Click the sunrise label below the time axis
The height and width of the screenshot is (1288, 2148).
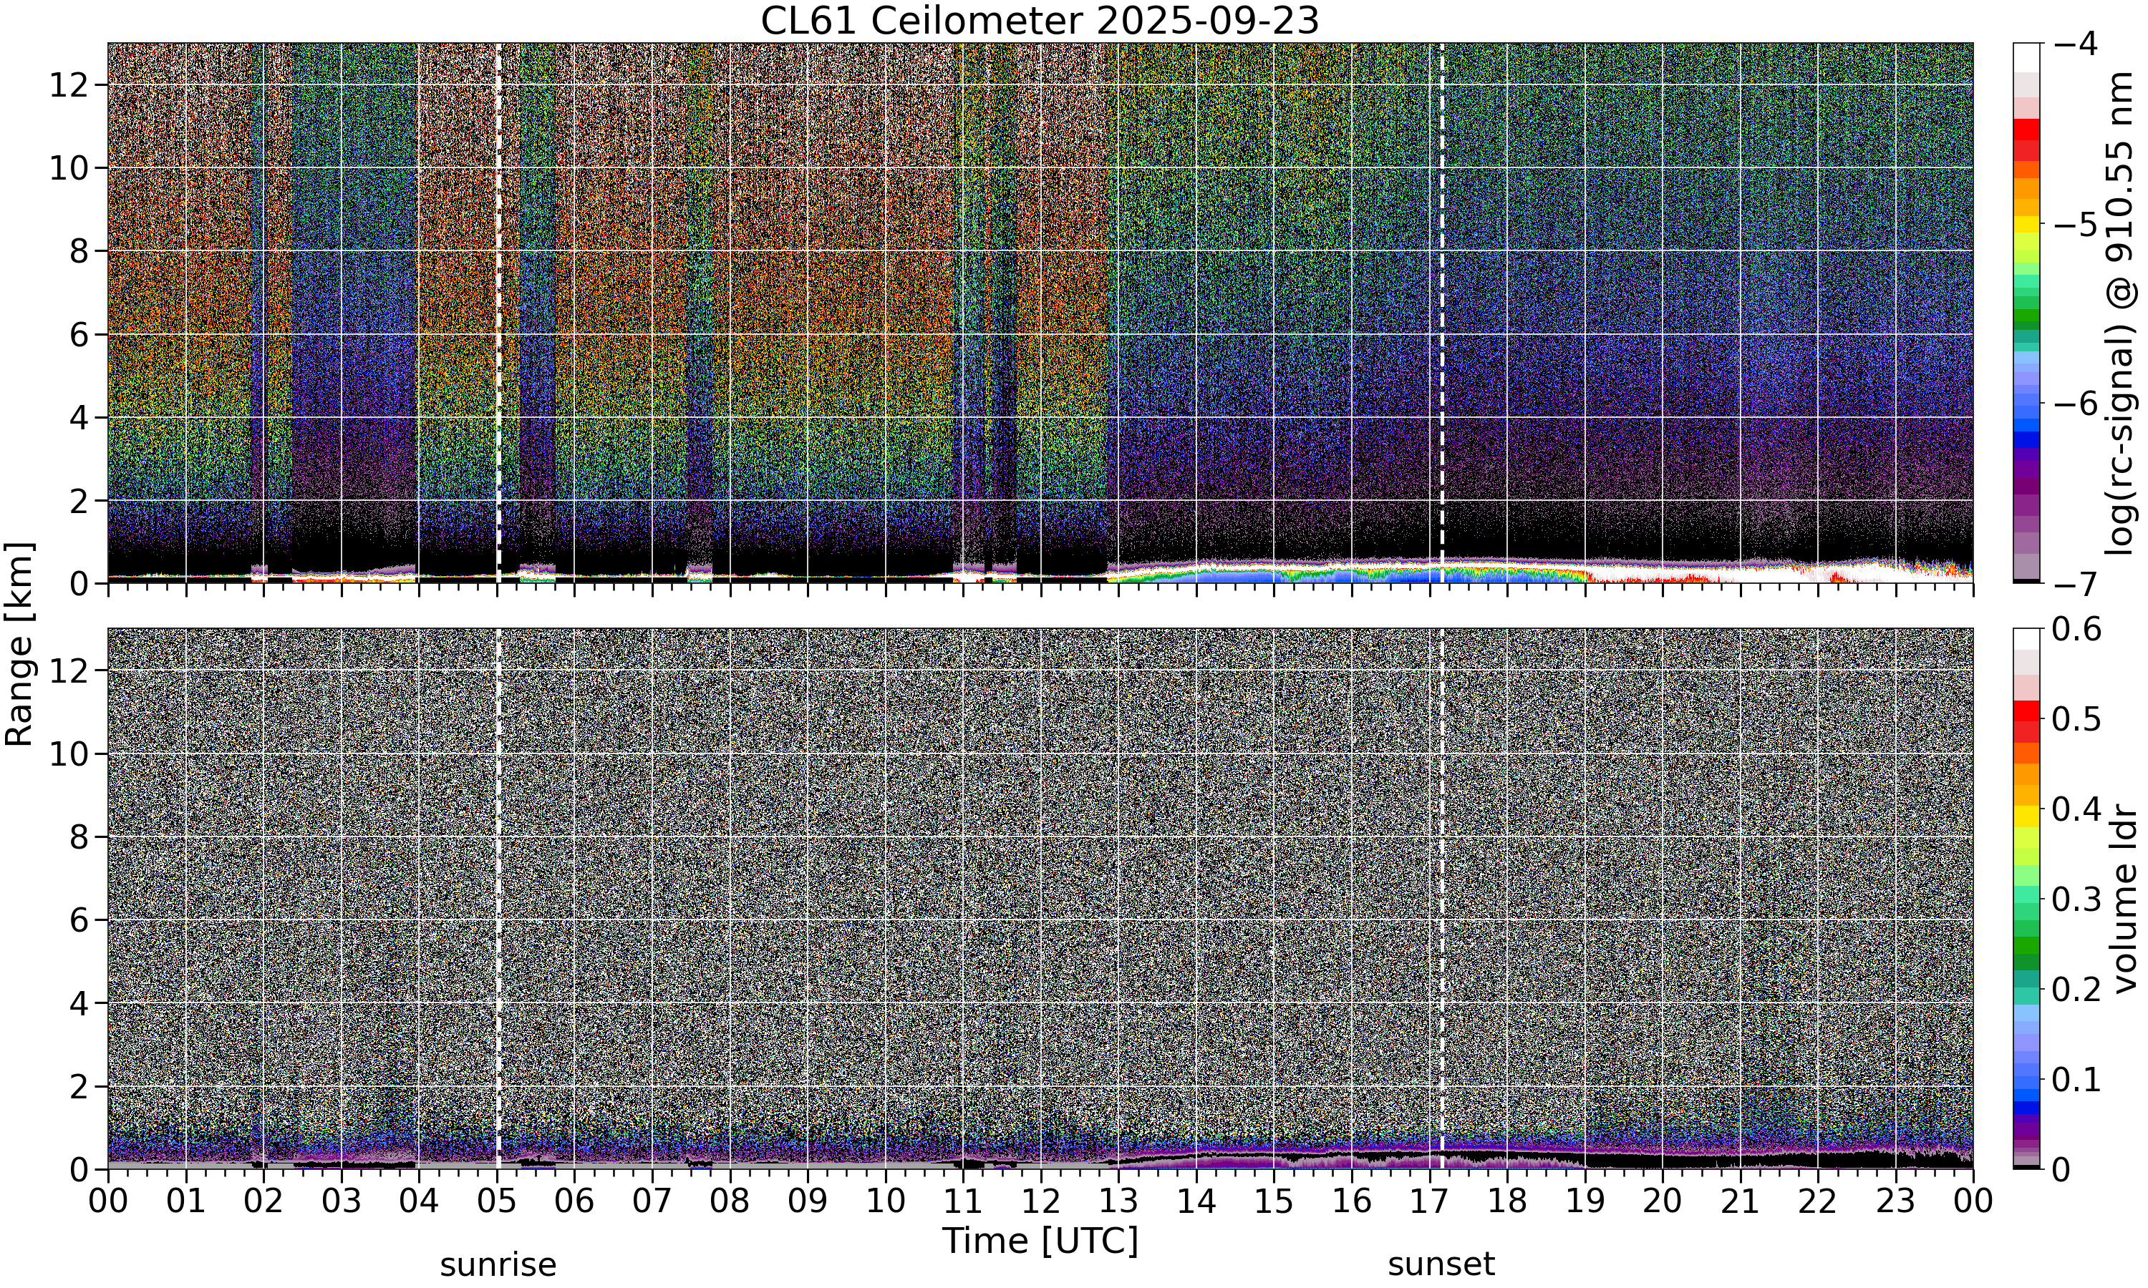tap(498, 1265)
